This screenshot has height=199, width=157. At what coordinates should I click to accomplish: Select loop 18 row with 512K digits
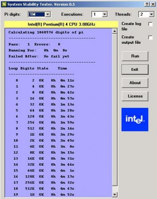point(44,189)
